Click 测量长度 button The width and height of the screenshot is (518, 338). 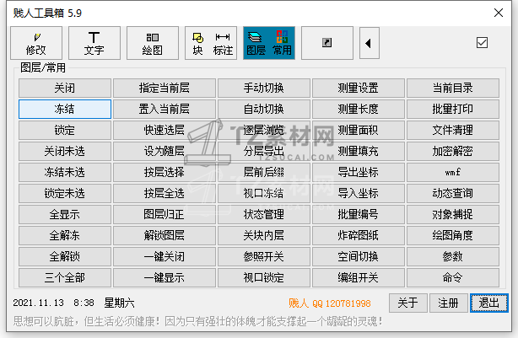point(359,110)
